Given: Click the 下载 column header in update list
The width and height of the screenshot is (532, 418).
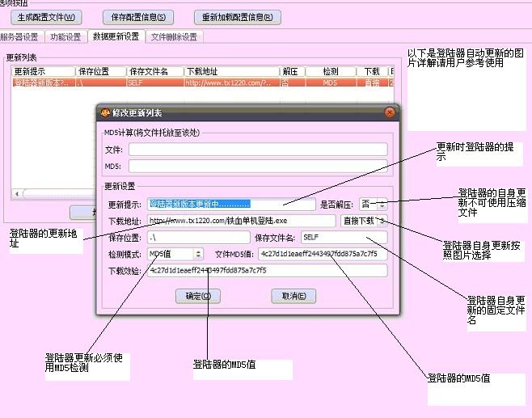Looking at the screenshot, I should tap(372, 72).
